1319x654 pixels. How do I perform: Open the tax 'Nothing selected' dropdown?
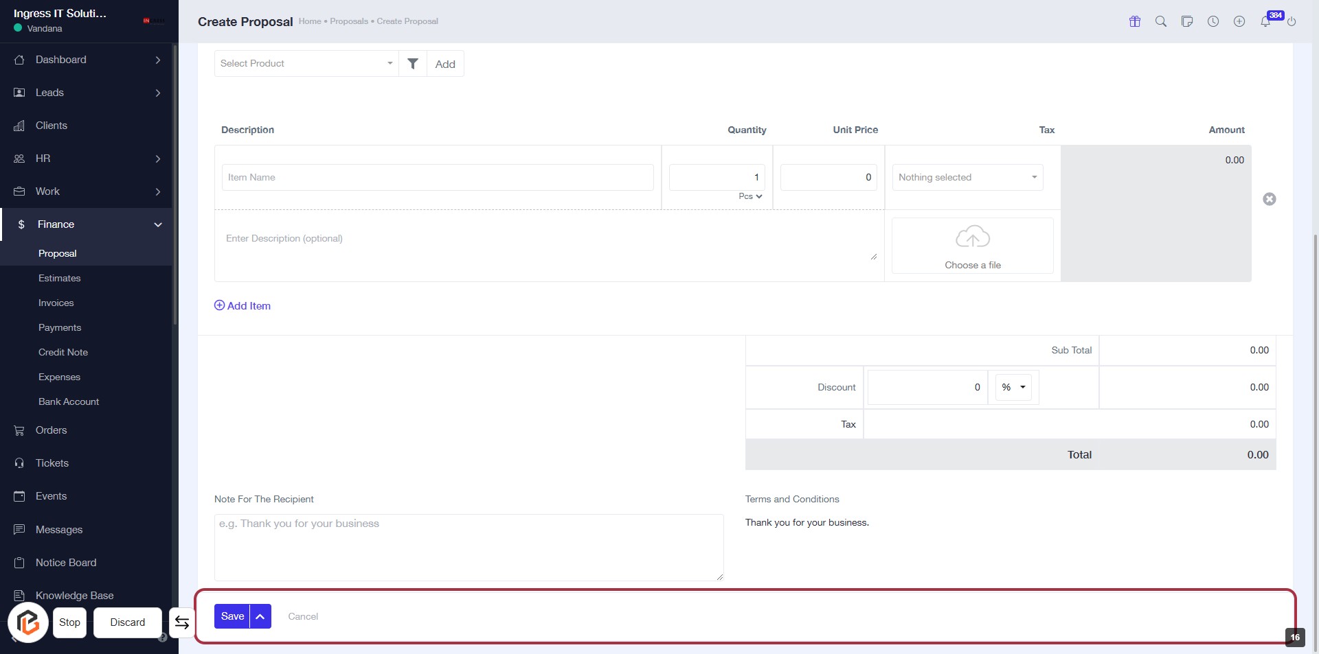click(x=967, y=177)
